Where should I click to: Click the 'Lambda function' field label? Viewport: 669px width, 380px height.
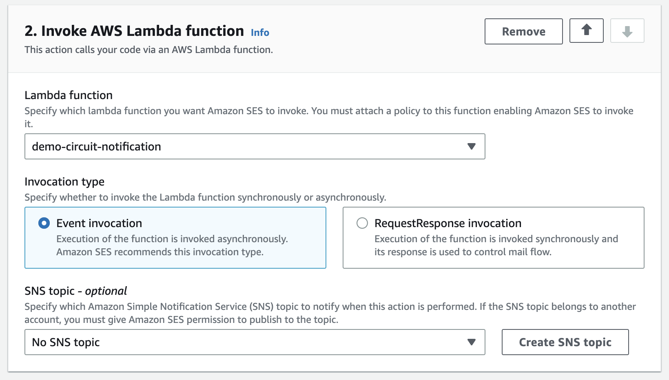(x=69, y=95)
